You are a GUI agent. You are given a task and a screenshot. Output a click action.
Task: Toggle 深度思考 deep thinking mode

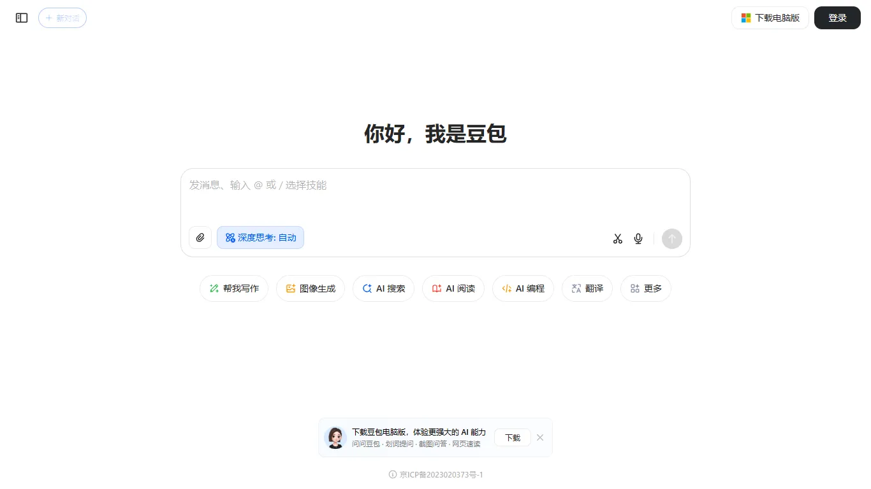tap(260, 237)
